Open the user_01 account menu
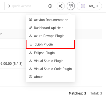 89,6
